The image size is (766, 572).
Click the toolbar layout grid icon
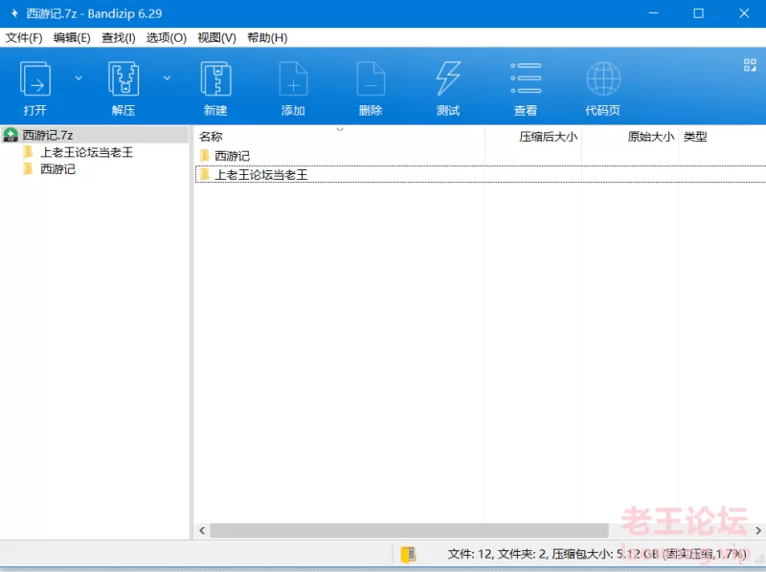pos(750,65)
